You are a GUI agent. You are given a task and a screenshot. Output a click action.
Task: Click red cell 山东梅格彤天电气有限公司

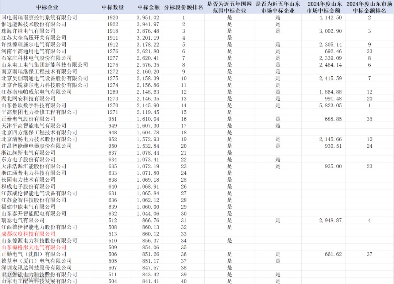tap(34, 247)
